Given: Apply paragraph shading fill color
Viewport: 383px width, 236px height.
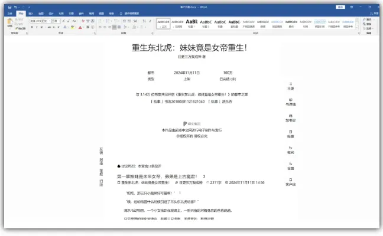Looking at the screenshot, I should click(x=134, y=27).
